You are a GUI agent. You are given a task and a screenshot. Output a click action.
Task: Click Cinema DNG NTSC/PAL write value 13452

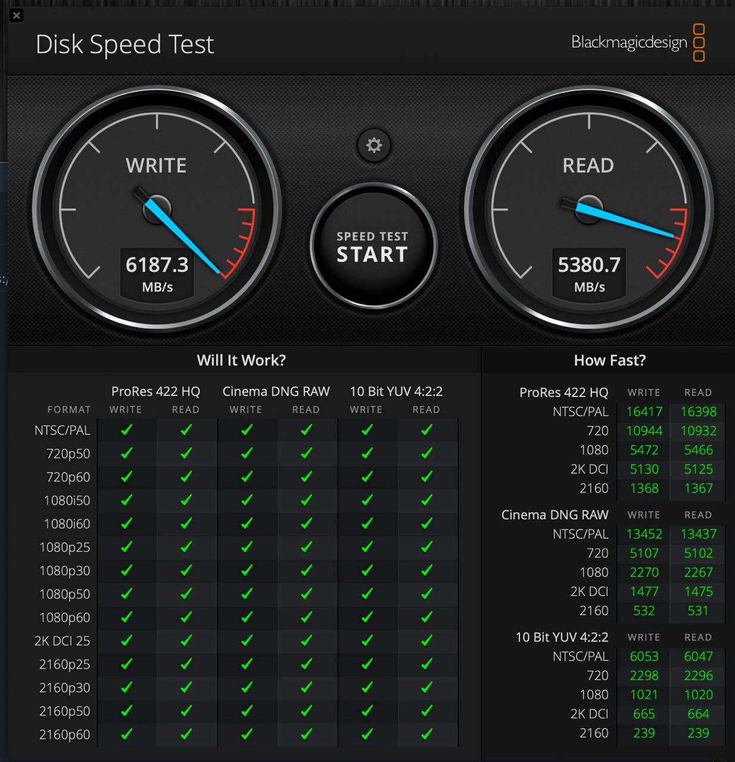pyautogui.click(x=644, y=534)
